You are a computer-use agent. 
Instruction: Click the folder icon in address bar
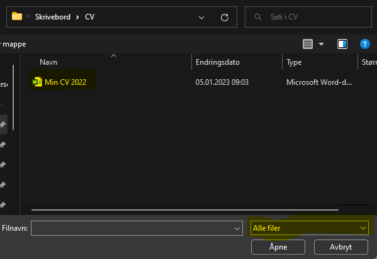(17, 16)
